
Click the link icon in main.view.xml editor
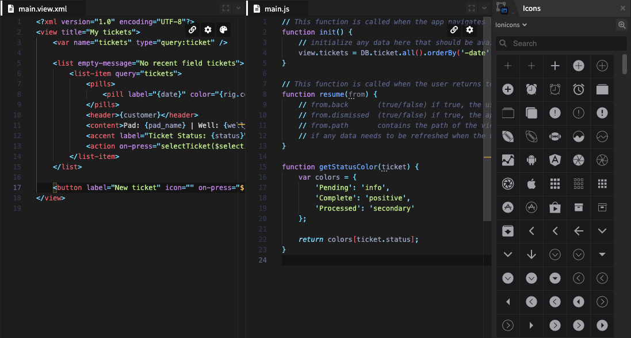click(x=192, y=30)
